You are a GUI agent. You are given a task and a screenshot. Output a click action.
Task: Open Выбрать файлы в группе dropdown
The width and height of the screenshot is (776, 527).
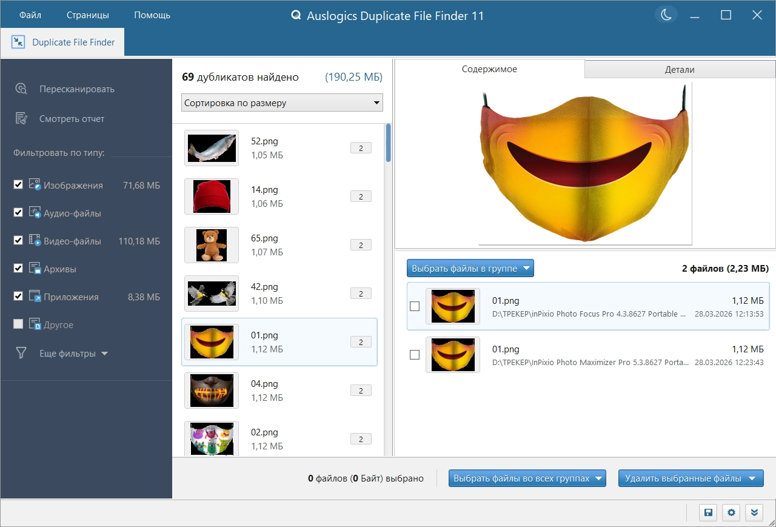pos(470,268)
